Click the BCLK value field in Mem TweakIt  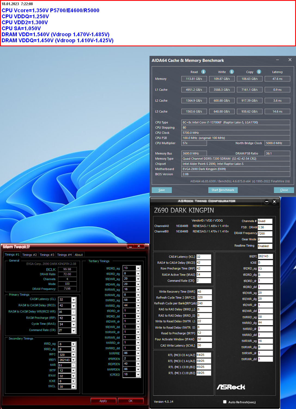pos(67,269)
